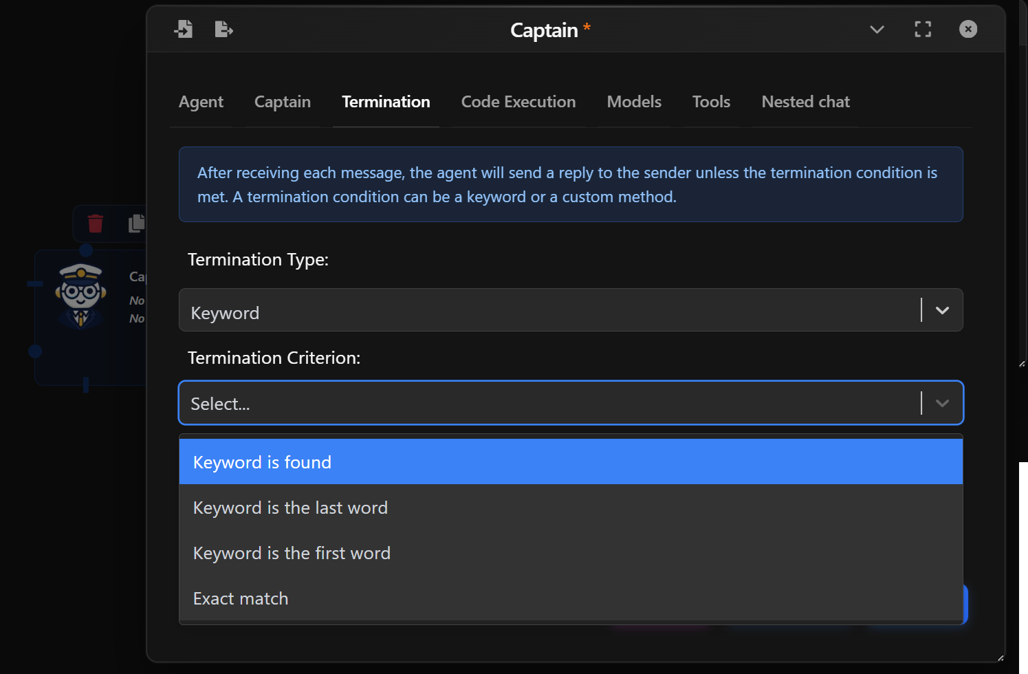The image size is (1028, 674).
Task: Click the export agent icon
Action: (223, 29)
